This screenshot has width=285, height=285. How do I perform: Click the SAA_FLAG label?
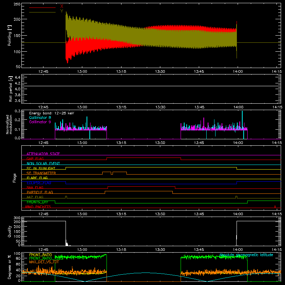click(x=35, y=187)
